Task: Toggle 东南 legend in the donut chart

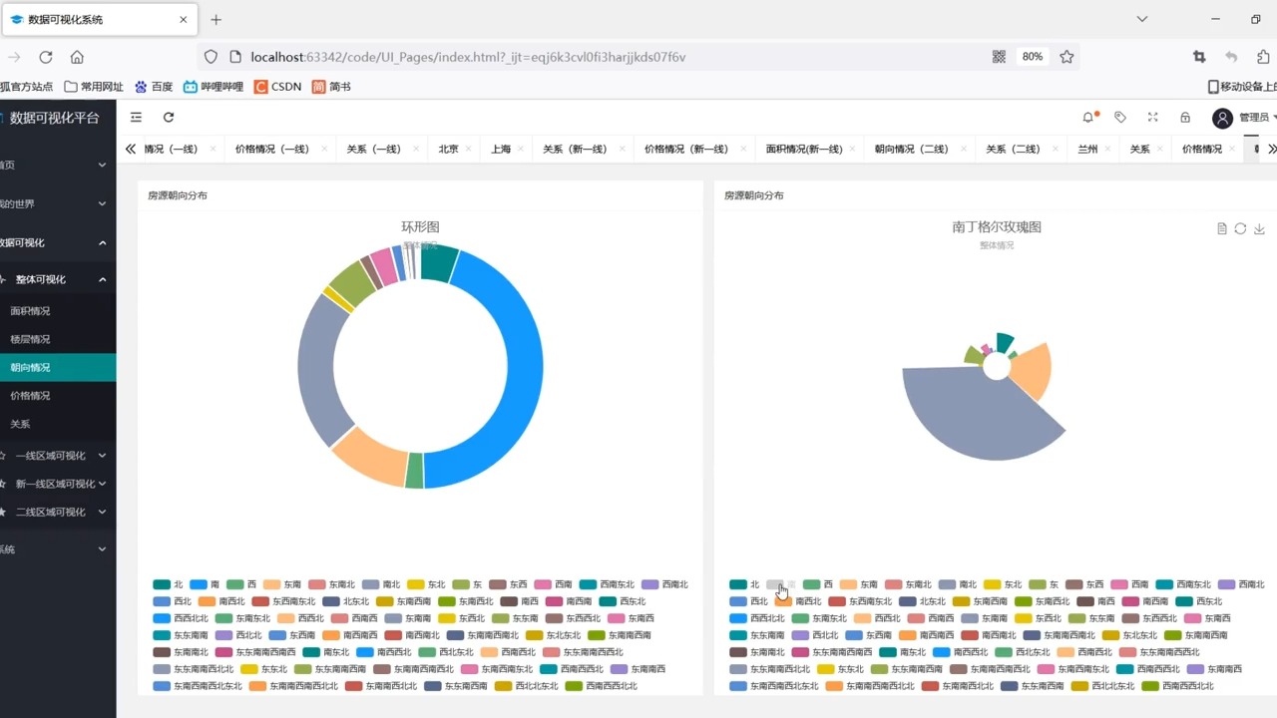Action: tap(282, 584)
